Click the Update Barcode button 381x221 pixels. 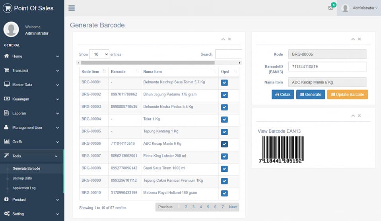tap(348, 95)
